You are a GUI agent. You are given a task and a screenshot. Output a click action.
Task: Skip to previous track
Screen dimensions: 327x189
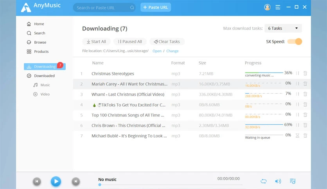click(x=37, y=181)
